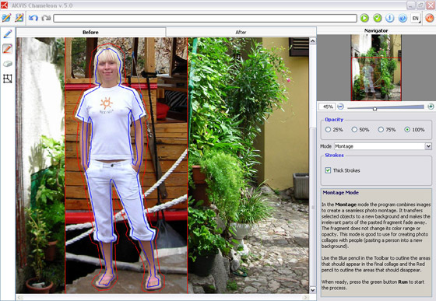Screen dimensions: 436x301
Task: Click the save image toolbar icon
Action: click(x=19, y=18)
